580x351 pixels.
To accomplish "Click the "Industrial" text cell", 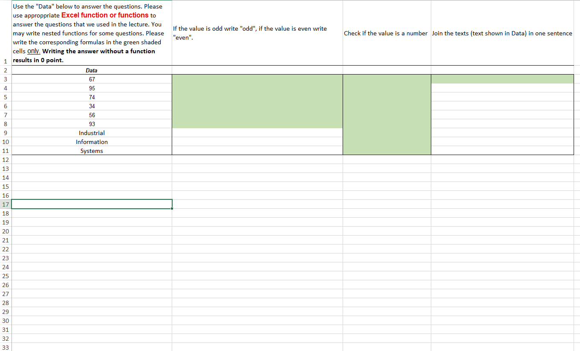I will coord(92,133).
